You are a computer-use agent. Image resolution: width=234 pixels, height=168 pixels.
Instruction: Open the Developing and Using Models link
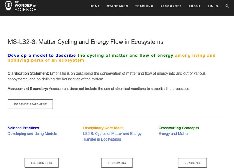(32, 134)
